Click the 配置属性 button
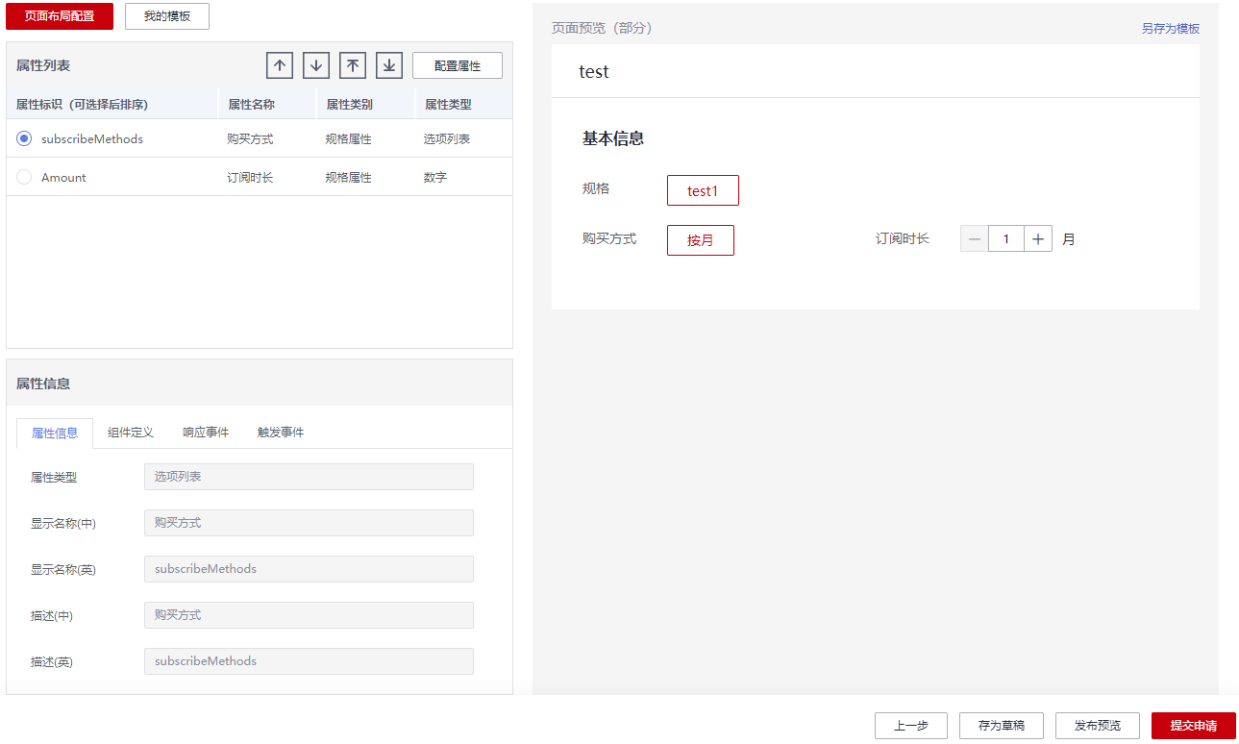This screenshot has height=744, width=1239. coord(458,65)
